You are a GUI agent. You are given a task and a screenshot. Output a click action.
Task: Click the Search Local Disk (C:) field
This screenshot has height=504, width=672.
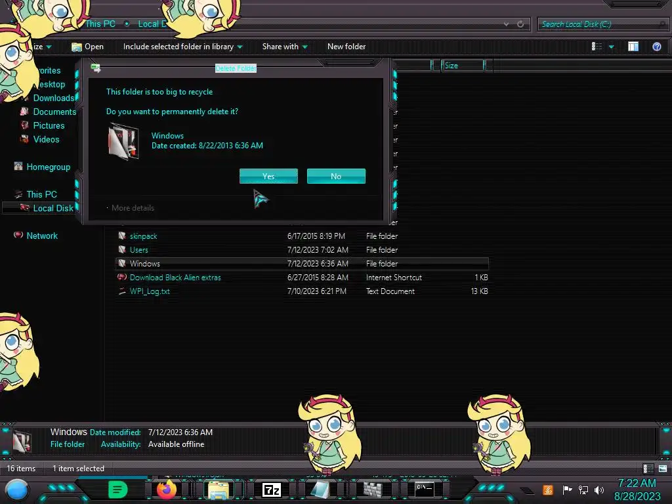[x=602, y=24]
